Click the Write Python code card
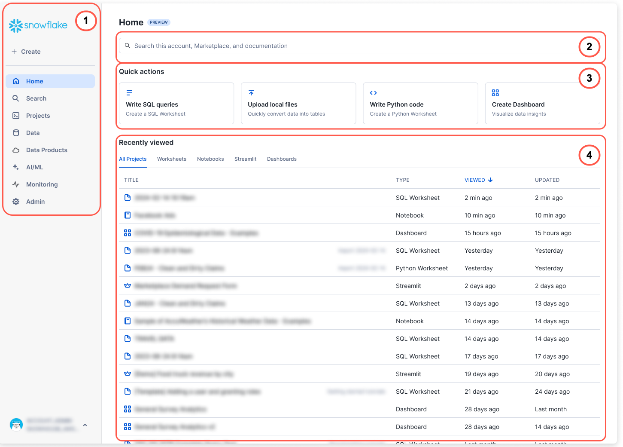 point(420,104)
